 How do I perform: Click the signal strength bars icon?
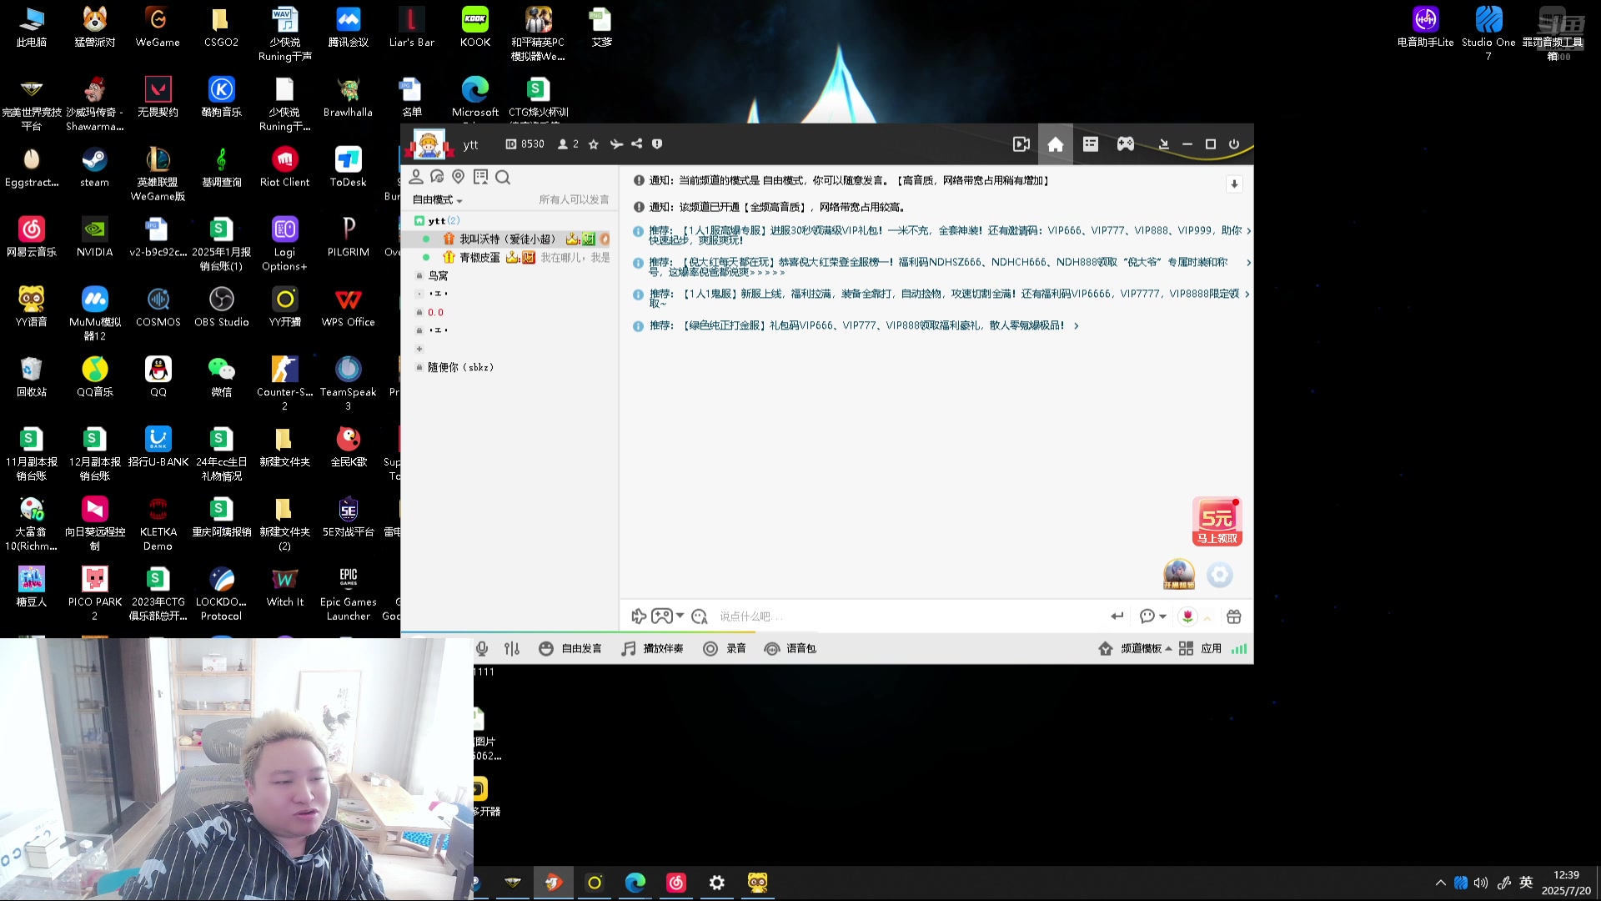pos(1239,649)
